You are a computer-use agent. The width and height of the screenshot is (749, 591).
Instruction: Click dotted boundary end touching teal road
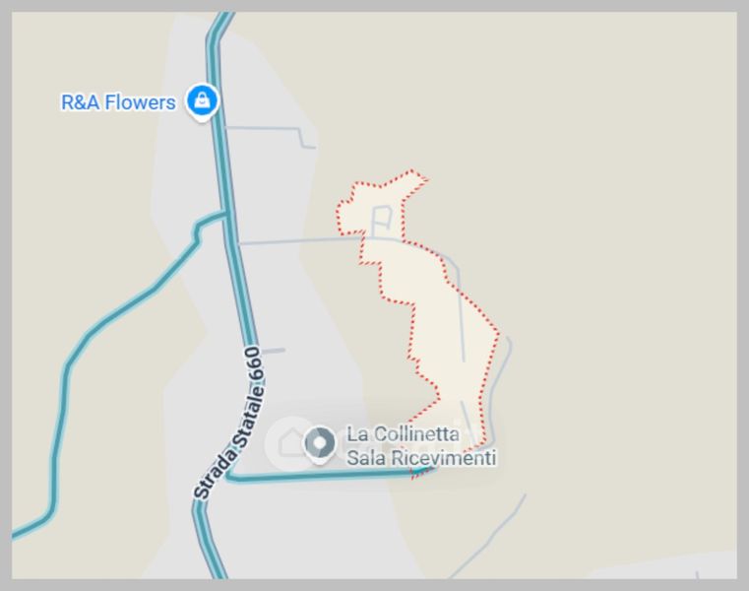pos(414,475)
